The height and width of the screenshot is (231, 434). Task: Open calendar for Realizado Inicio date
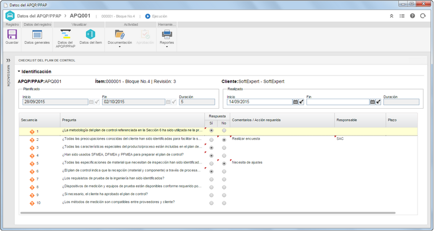point(296,102)
